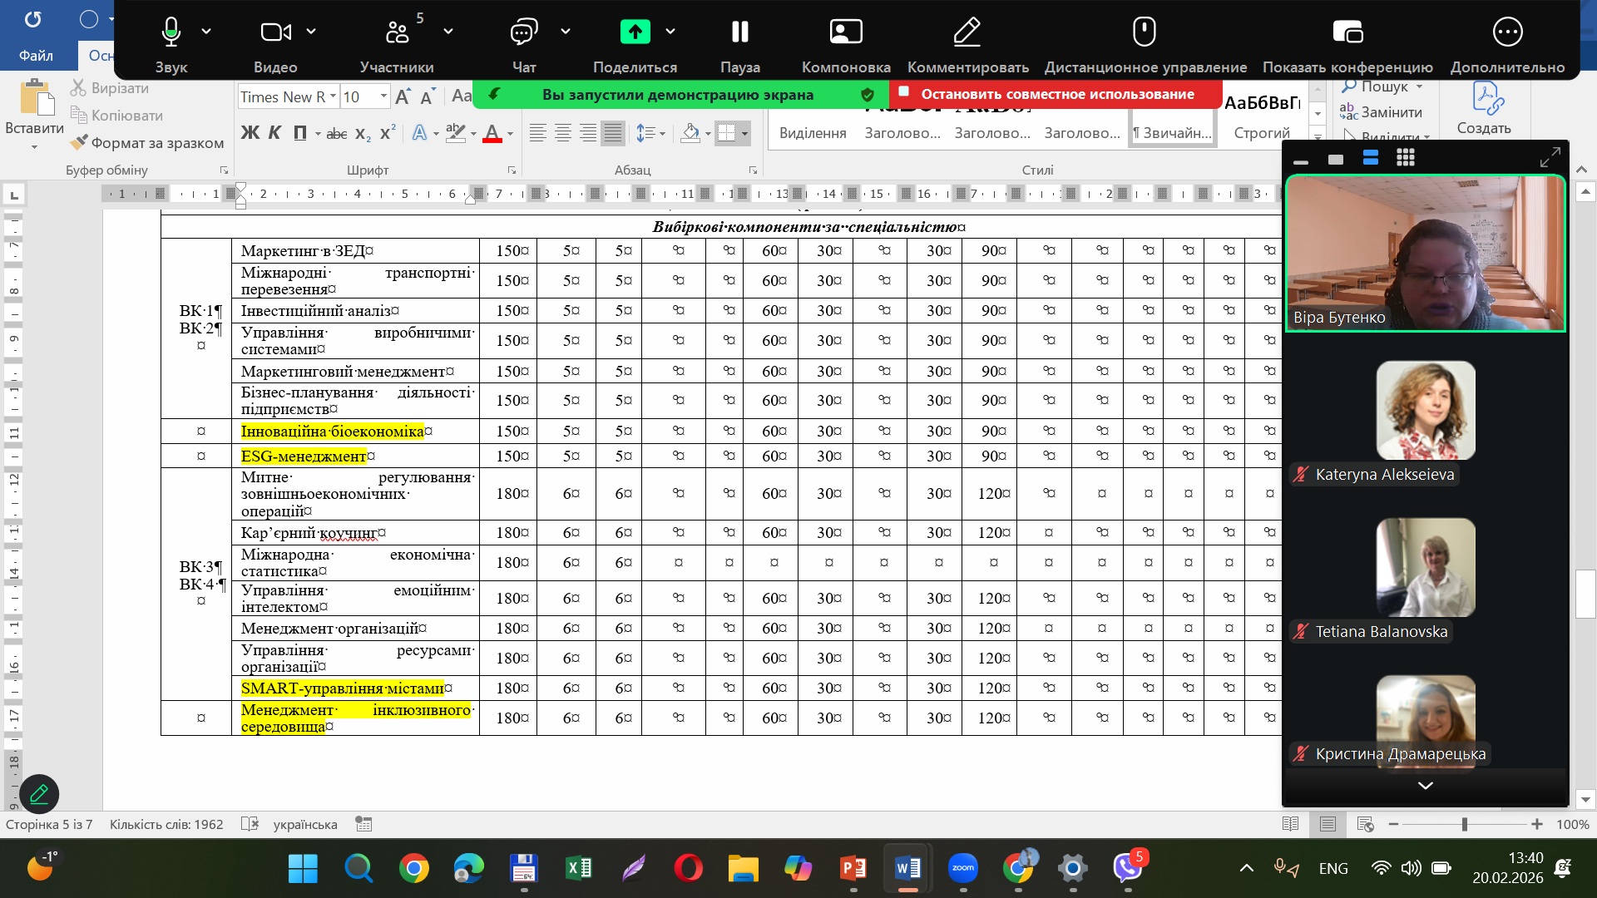
Task: Select the Строгий style
Action: [1261, 117]
